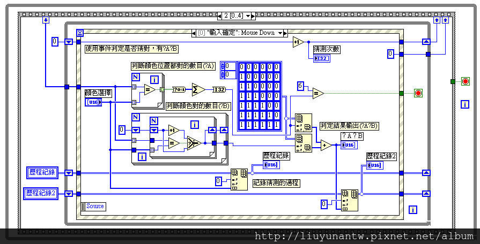Select the Equal node in the nested for loop

[x=174, y=143]
